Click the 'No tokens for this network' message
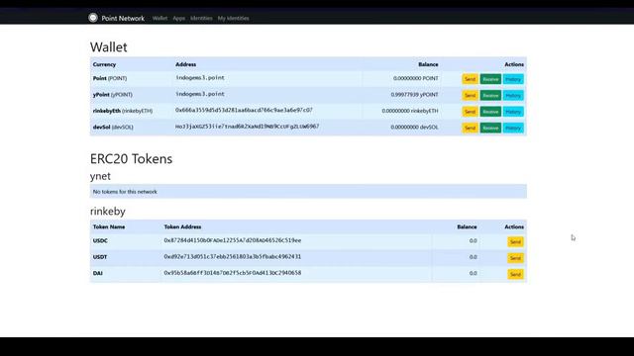 (x=125, y=192)
